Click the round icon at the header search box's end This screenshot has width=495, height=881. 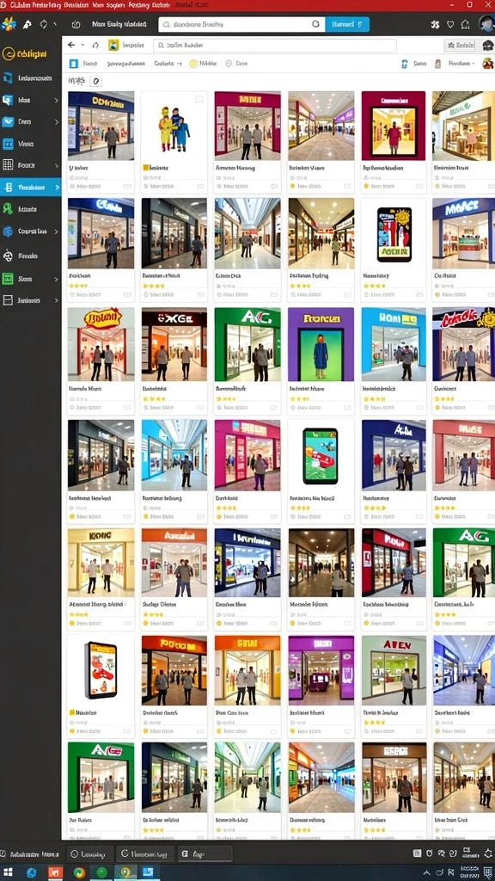316,24
